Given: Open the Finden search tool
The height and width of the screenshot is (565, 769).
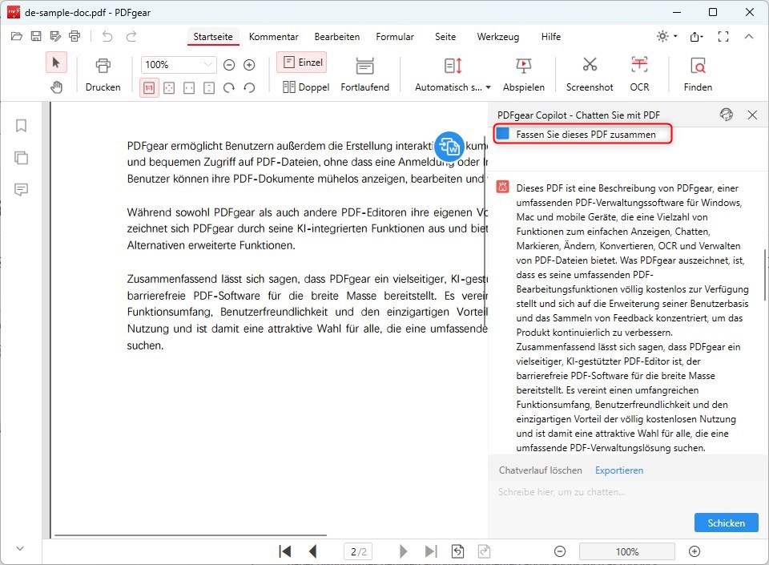Looking at the screenshot, I should click(698, 75).
